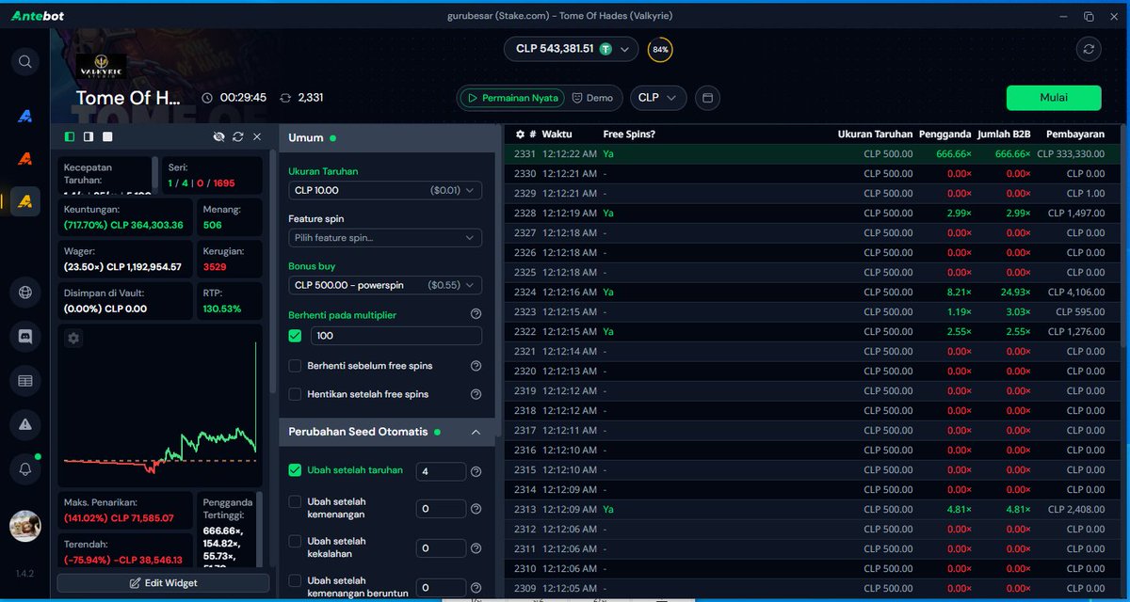This screenshot has height=602, width=1130.
Task: Enable Ubah setelah kemenangan checkbox
Action: pyautogui.click(x=296, y=502)
